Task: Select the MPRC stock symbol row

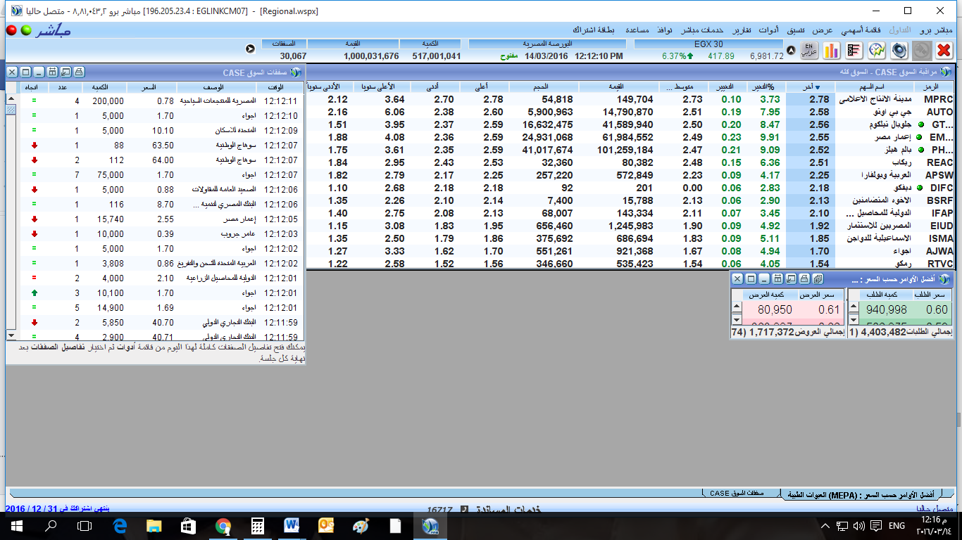Action: (x=938, y=100)
